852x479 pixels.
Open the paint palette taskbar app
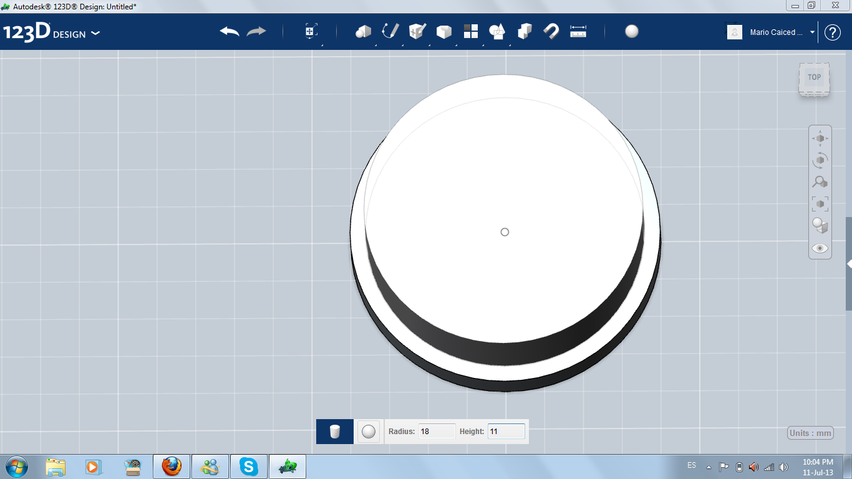(132, 467)
